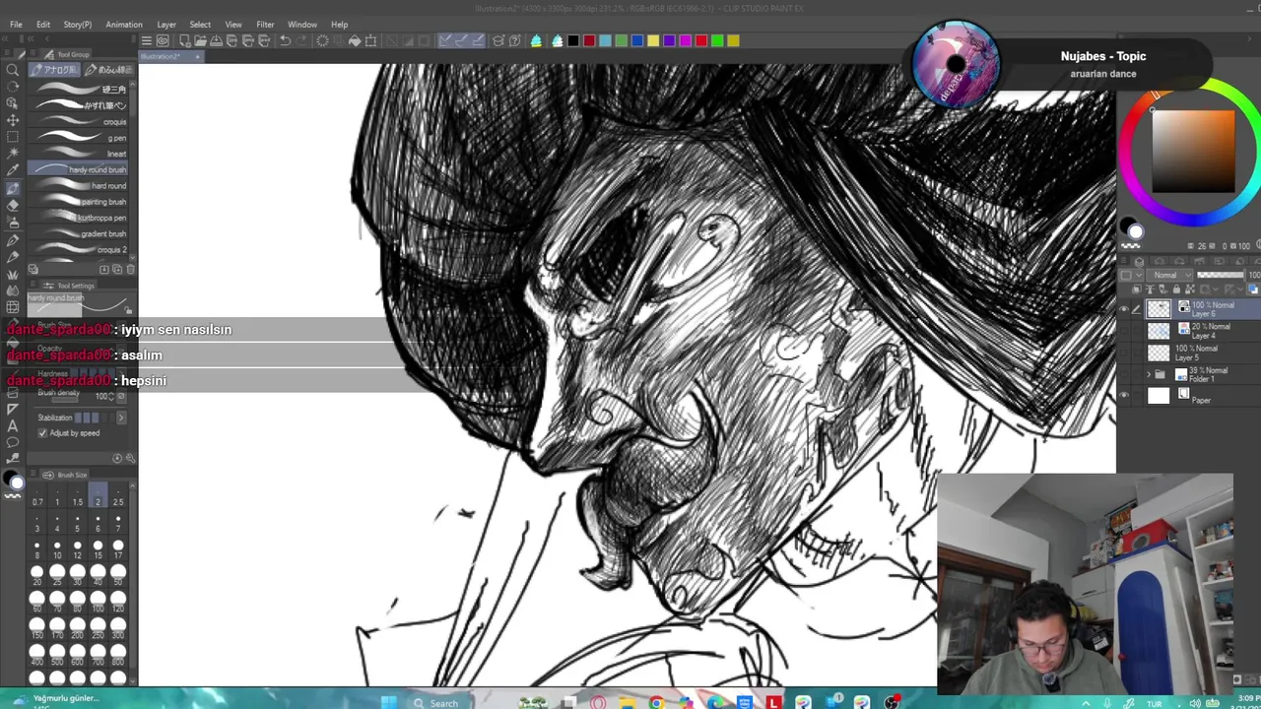The height and width of the screenshot is (709, 1261).
Task: Click the Undo arrow in toolbar
Action: [285, 40]
